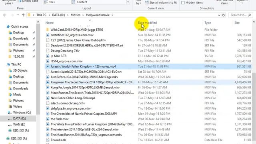The width and height of the screenshot is (256, 144).
Task: Open the Navigation pane dropdown button
Action: 9,2
